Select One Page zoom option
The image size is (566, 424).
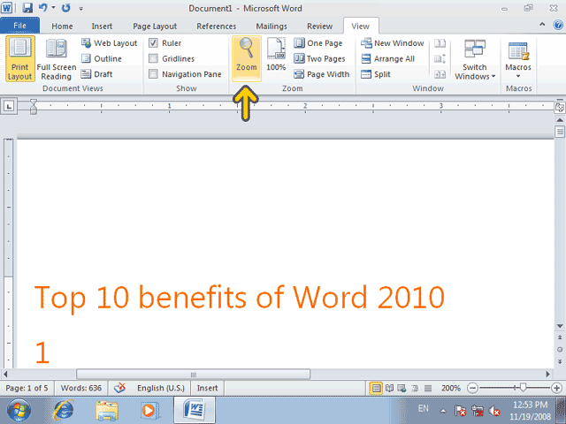coord(318,43)
